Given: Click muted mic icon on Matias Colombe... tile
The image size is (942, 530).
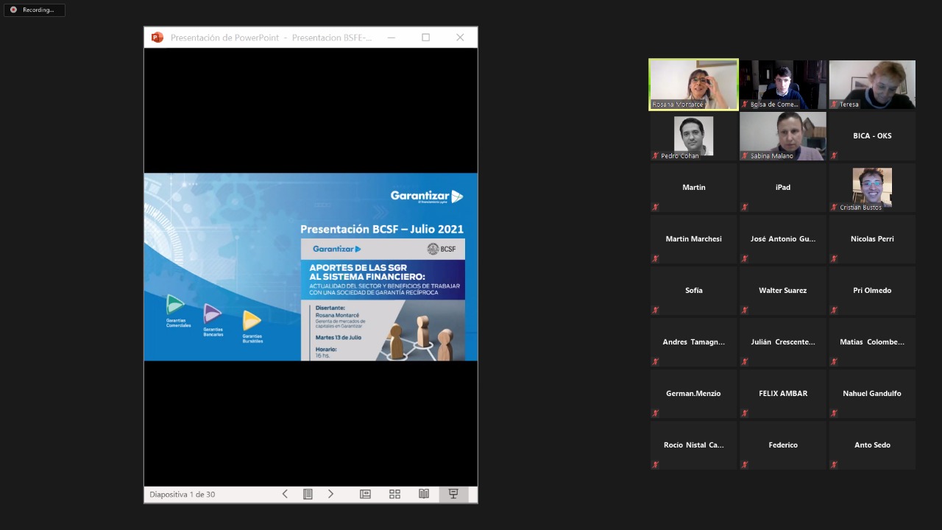Looking at the screenshot, I should pyautogui.click(x=834, y=361).
